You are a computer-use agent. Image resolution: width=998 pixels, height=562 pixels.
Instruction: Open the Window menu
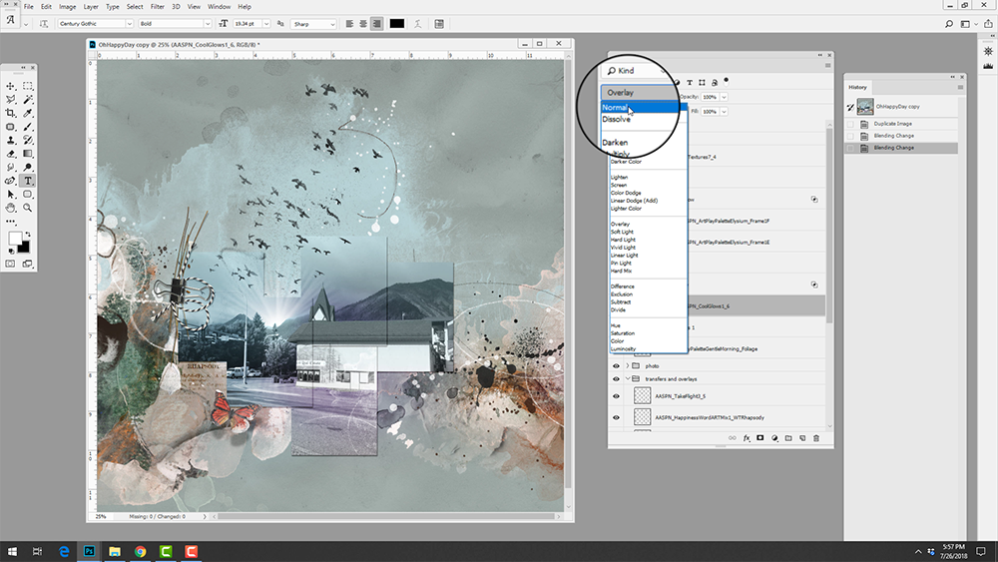click(x=219, y=6)
